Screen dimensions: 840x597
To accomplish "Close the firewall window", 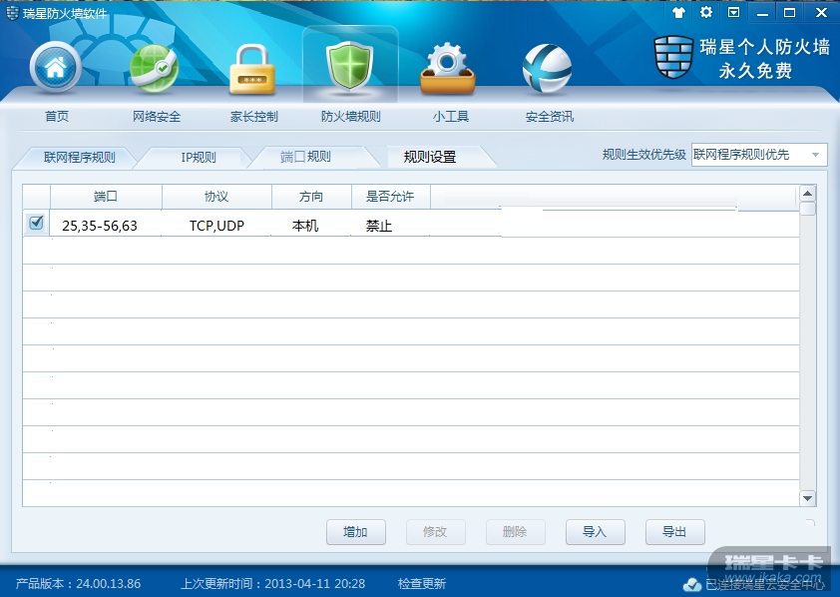I will [x=821, y=12].
